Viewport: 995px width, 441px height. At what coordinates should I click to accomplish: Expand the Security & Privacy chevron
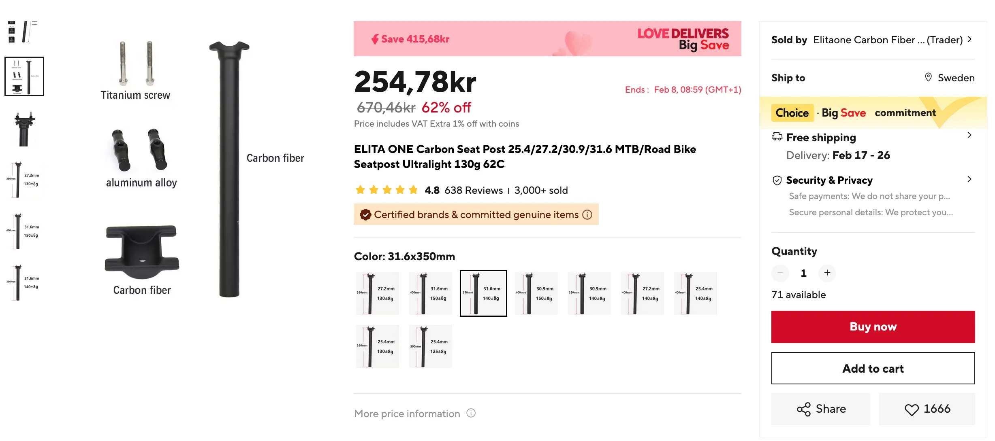click(x=969, y=179)
